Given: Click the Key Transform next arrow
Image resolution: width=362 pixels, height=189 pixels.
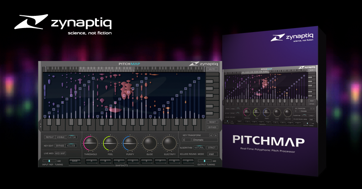Looking at the screenshot, I should click(216, 135).
